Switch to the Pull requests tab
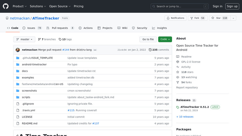242x136 pixels. click(x=60, y=28)
